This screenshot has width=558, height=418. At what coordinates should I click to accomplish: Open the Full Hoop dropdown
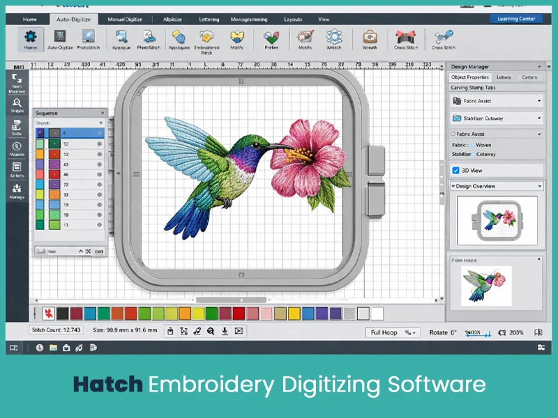coord(393,332)
